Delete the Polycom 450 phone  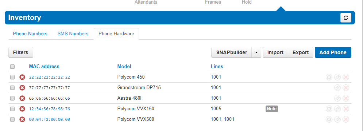[346, 77]
